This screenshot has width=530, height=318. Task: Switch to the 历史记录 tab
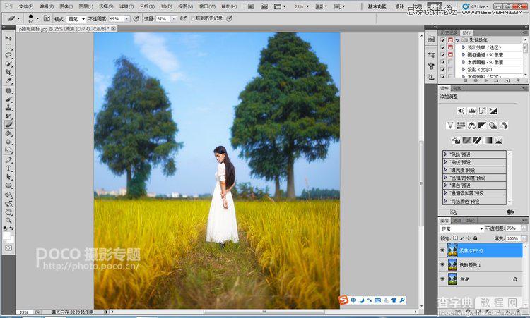click(449, 32)
